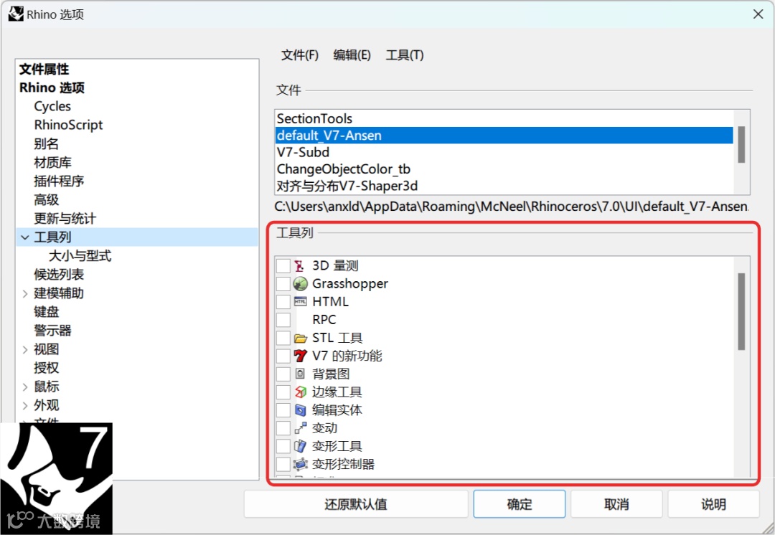Enable the 背景图 checkbox

click(283, 374)
